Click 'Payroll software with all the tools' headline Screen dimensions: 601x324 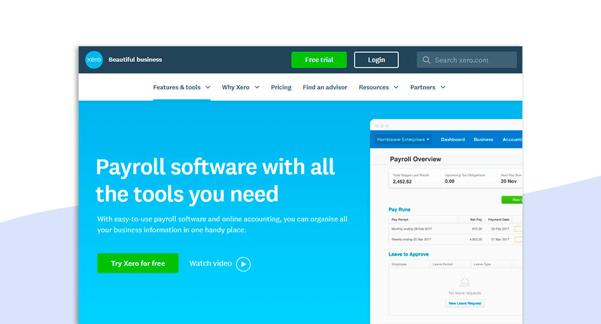(x=216, y=180)
